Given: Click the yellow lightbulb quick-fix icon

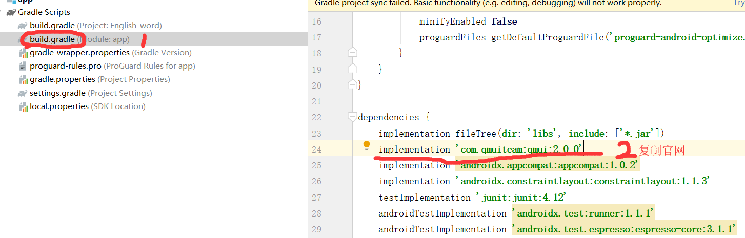Looking at the screenshot, I should [x=367, y=146].
